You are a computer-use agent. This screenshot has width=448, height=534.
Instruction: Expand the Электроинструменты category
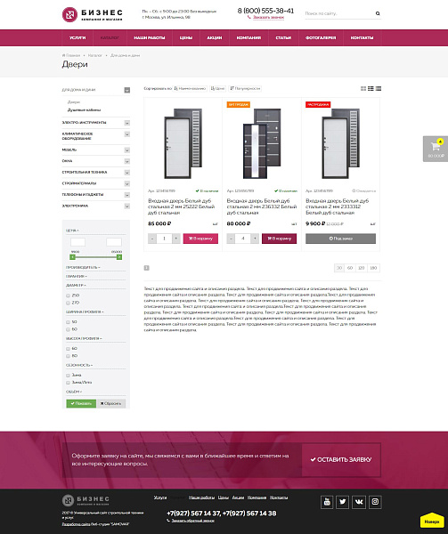coord(126,123)
